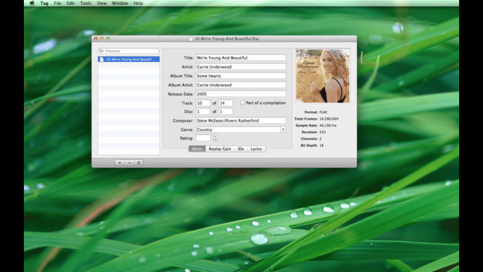Switch to the Replay Gain tab
483x272 pixels.
click(x=220, y=149)
